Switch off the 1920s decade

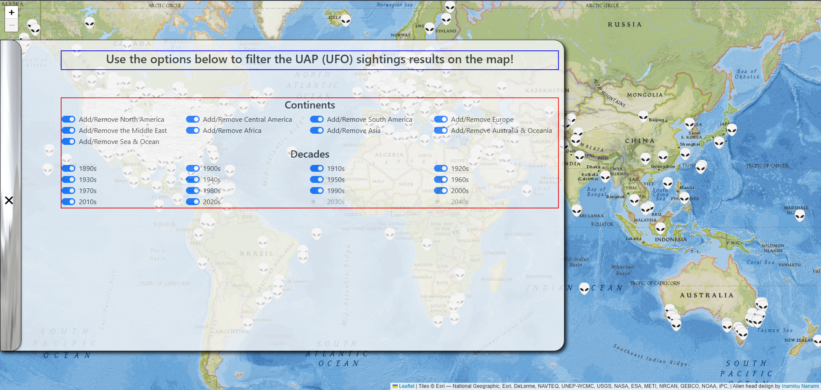point(441,169)
